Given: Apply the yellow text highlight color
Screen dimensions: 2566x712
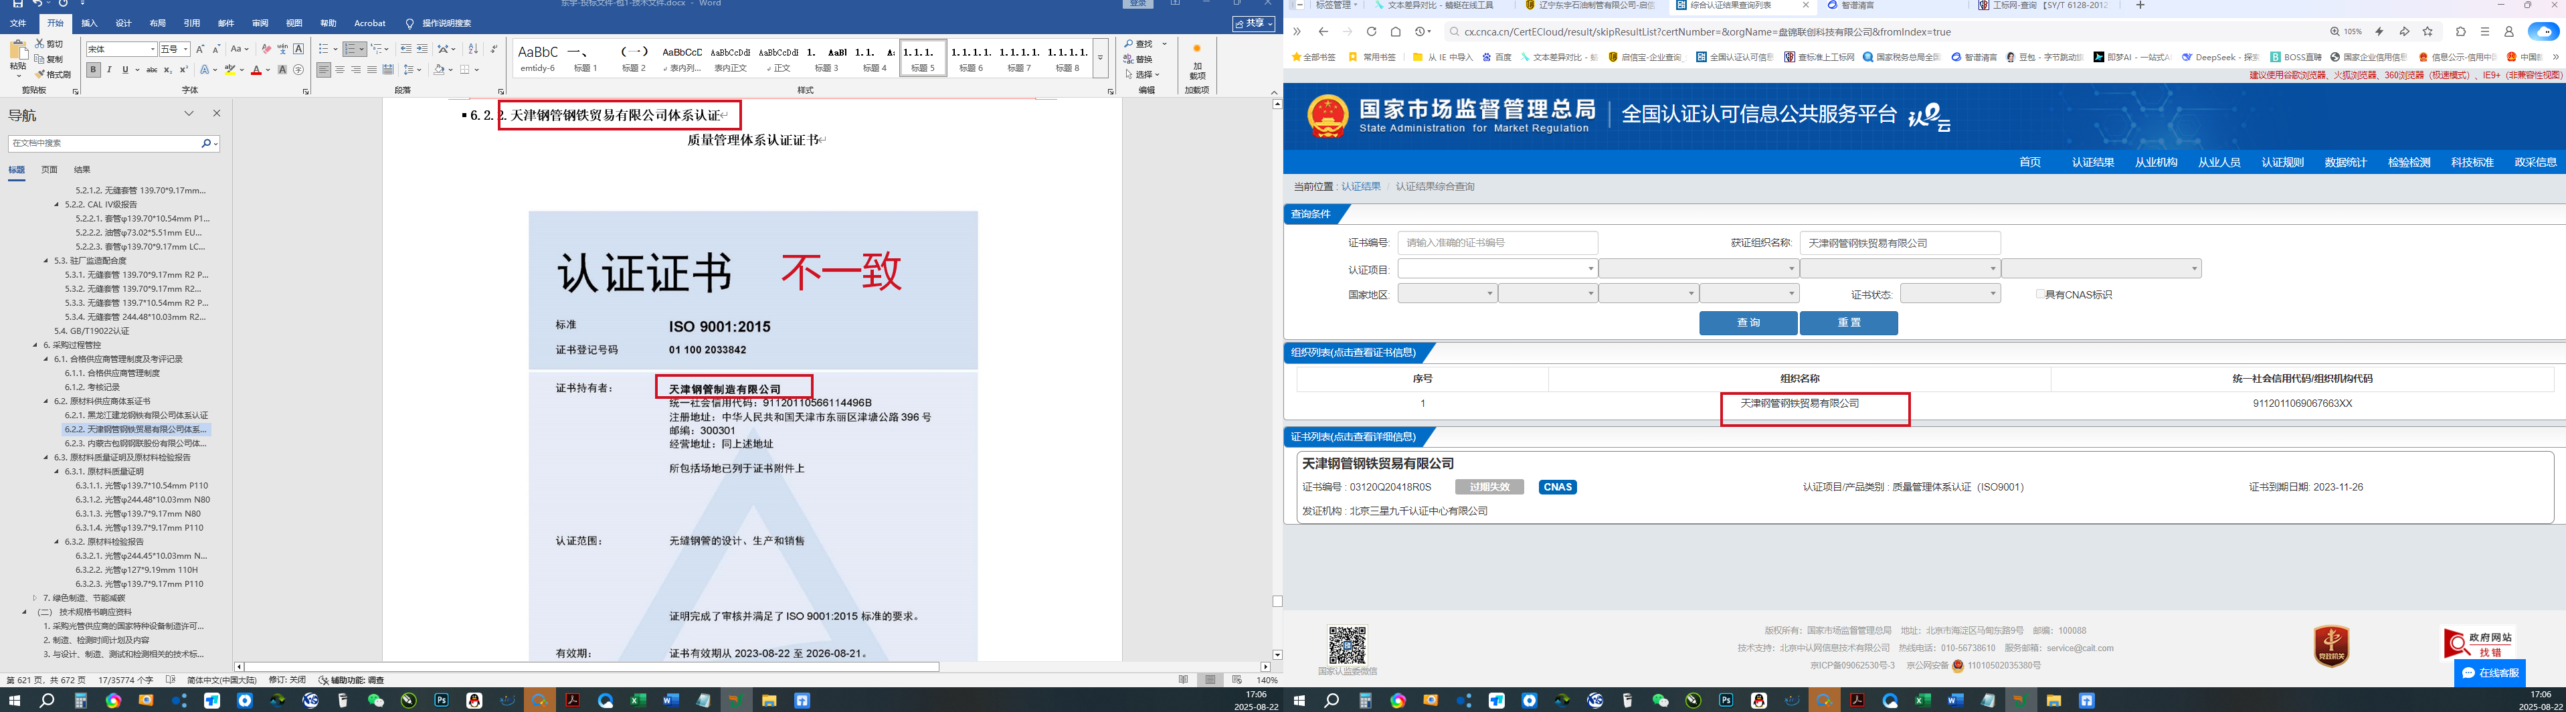Looking at the screenshot, I should click(229, 70).
